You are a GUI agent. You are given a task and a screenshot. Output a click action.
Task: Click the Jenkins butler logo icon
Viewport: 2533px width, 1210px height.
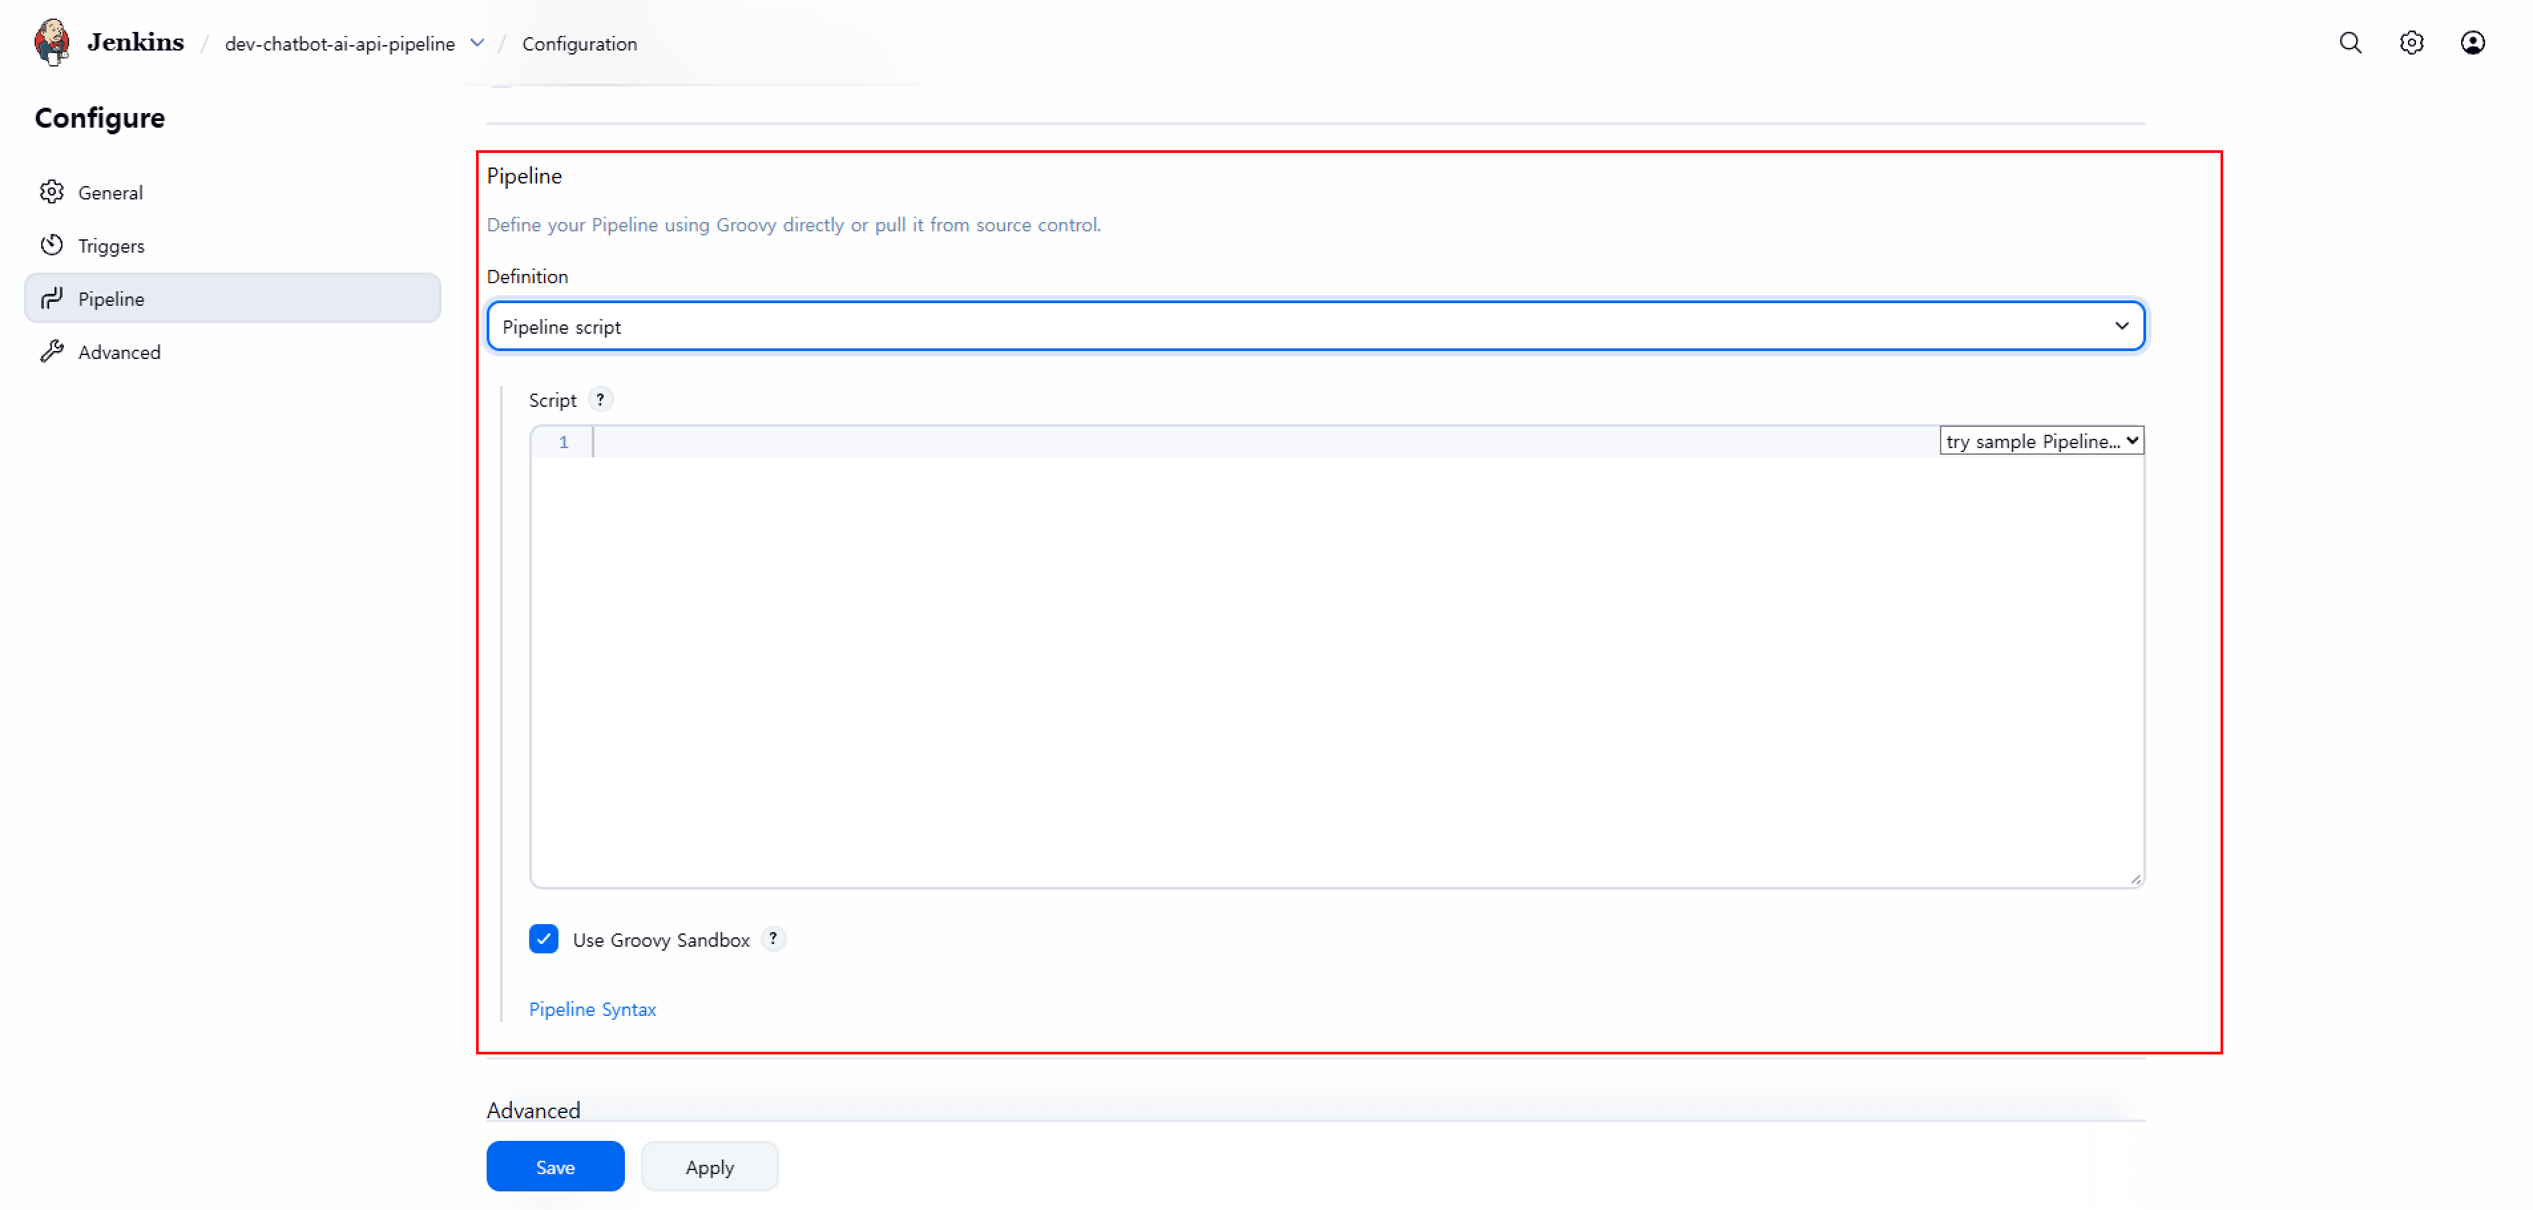tap(52, 43)
